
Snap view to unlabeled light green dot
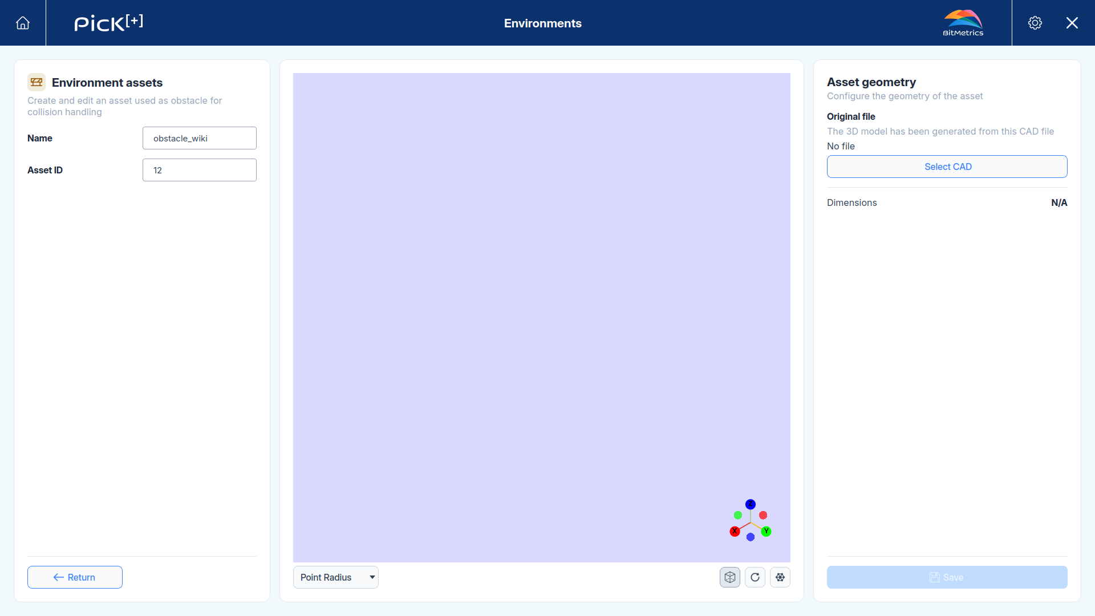[738, 515]
